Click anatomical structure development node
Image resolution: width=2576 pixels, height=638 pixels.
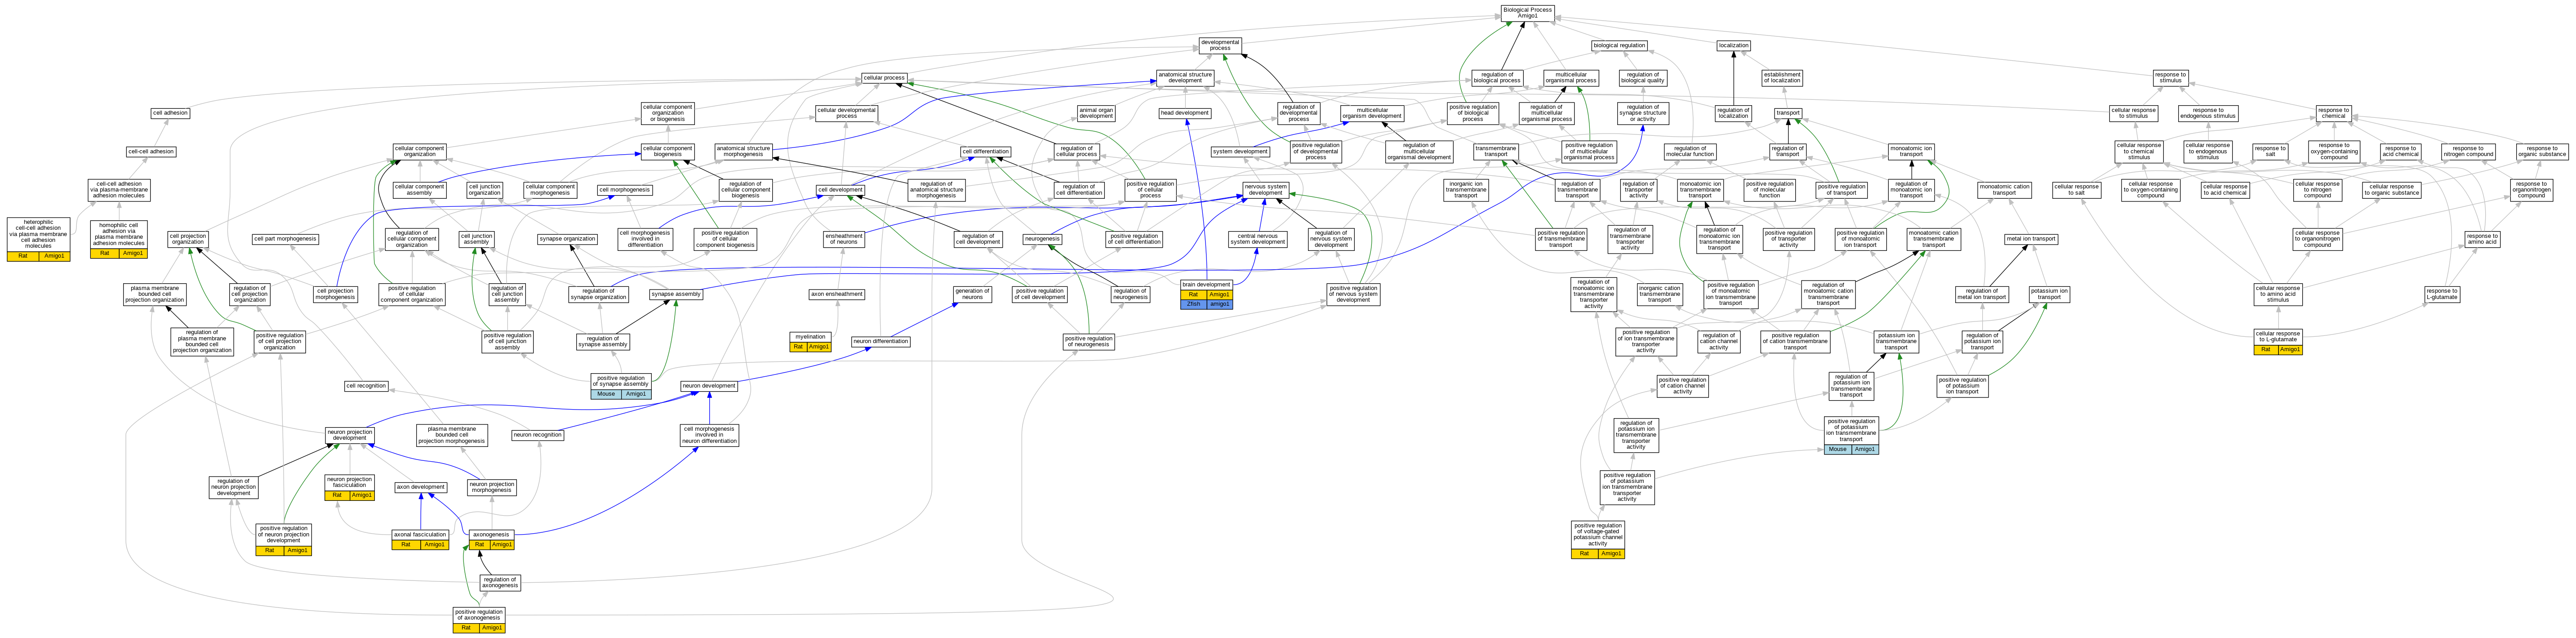tap(1185, 77)
